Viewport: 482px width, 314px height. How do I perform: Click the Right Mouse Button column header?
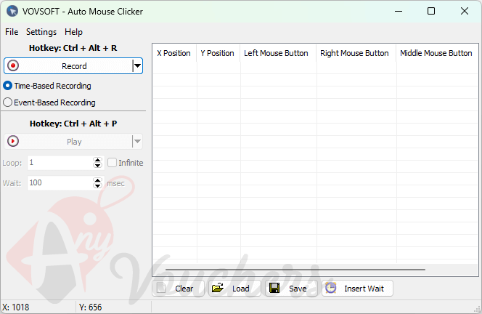coord(356,53)
